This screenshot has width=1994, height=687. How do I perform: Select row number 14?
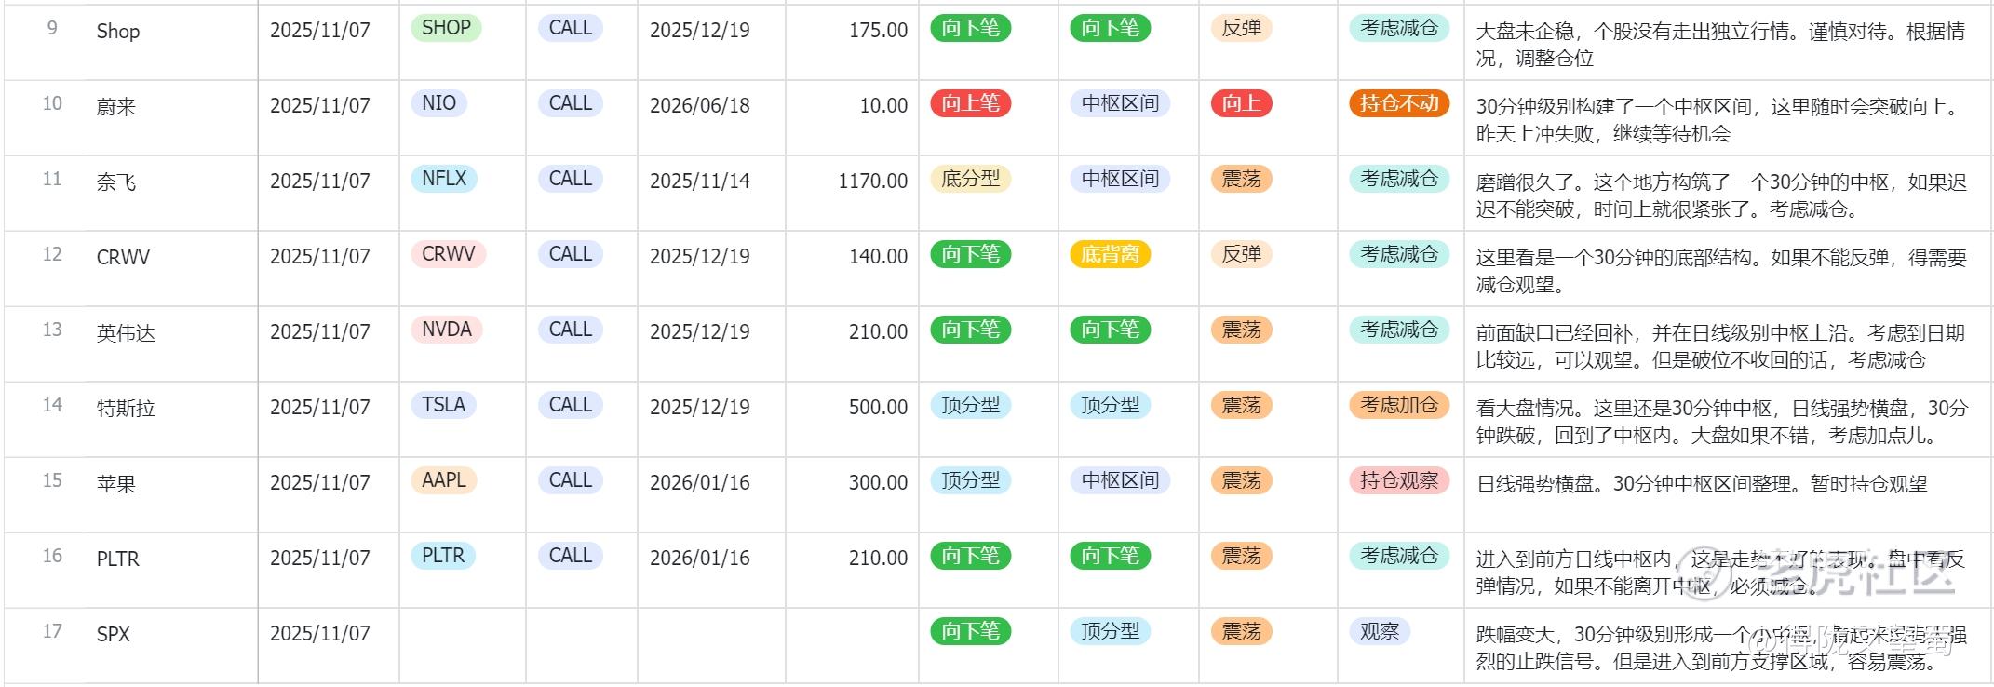click(x=52, y=405)
